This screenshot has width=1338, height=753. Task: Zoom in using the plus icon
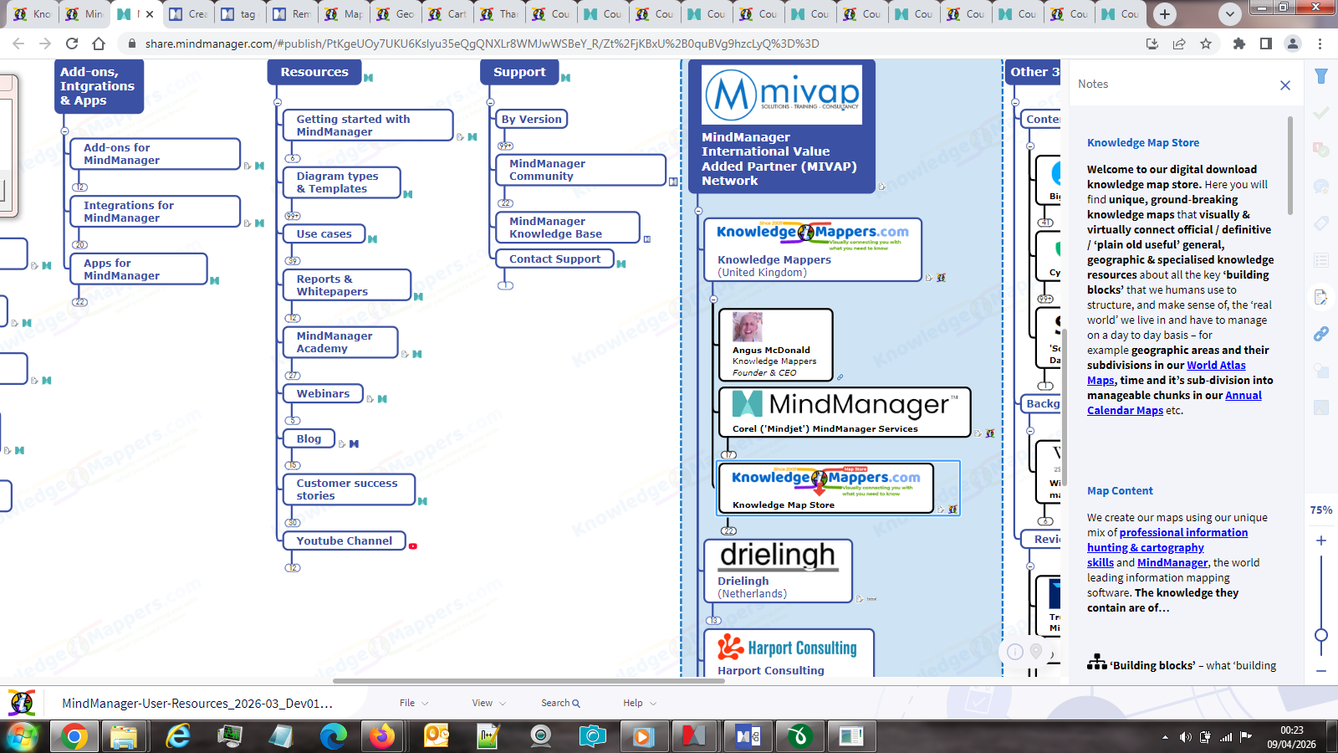(1321, 540)
